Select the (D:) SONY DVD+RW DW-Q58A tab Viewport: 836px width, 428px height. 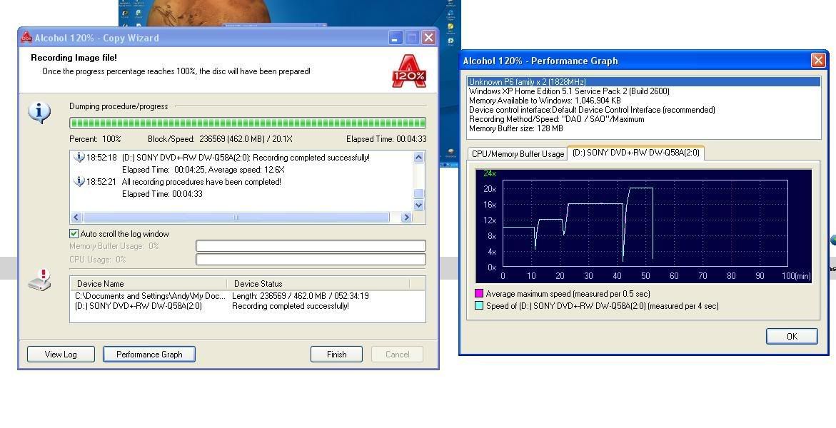(635, 153)
